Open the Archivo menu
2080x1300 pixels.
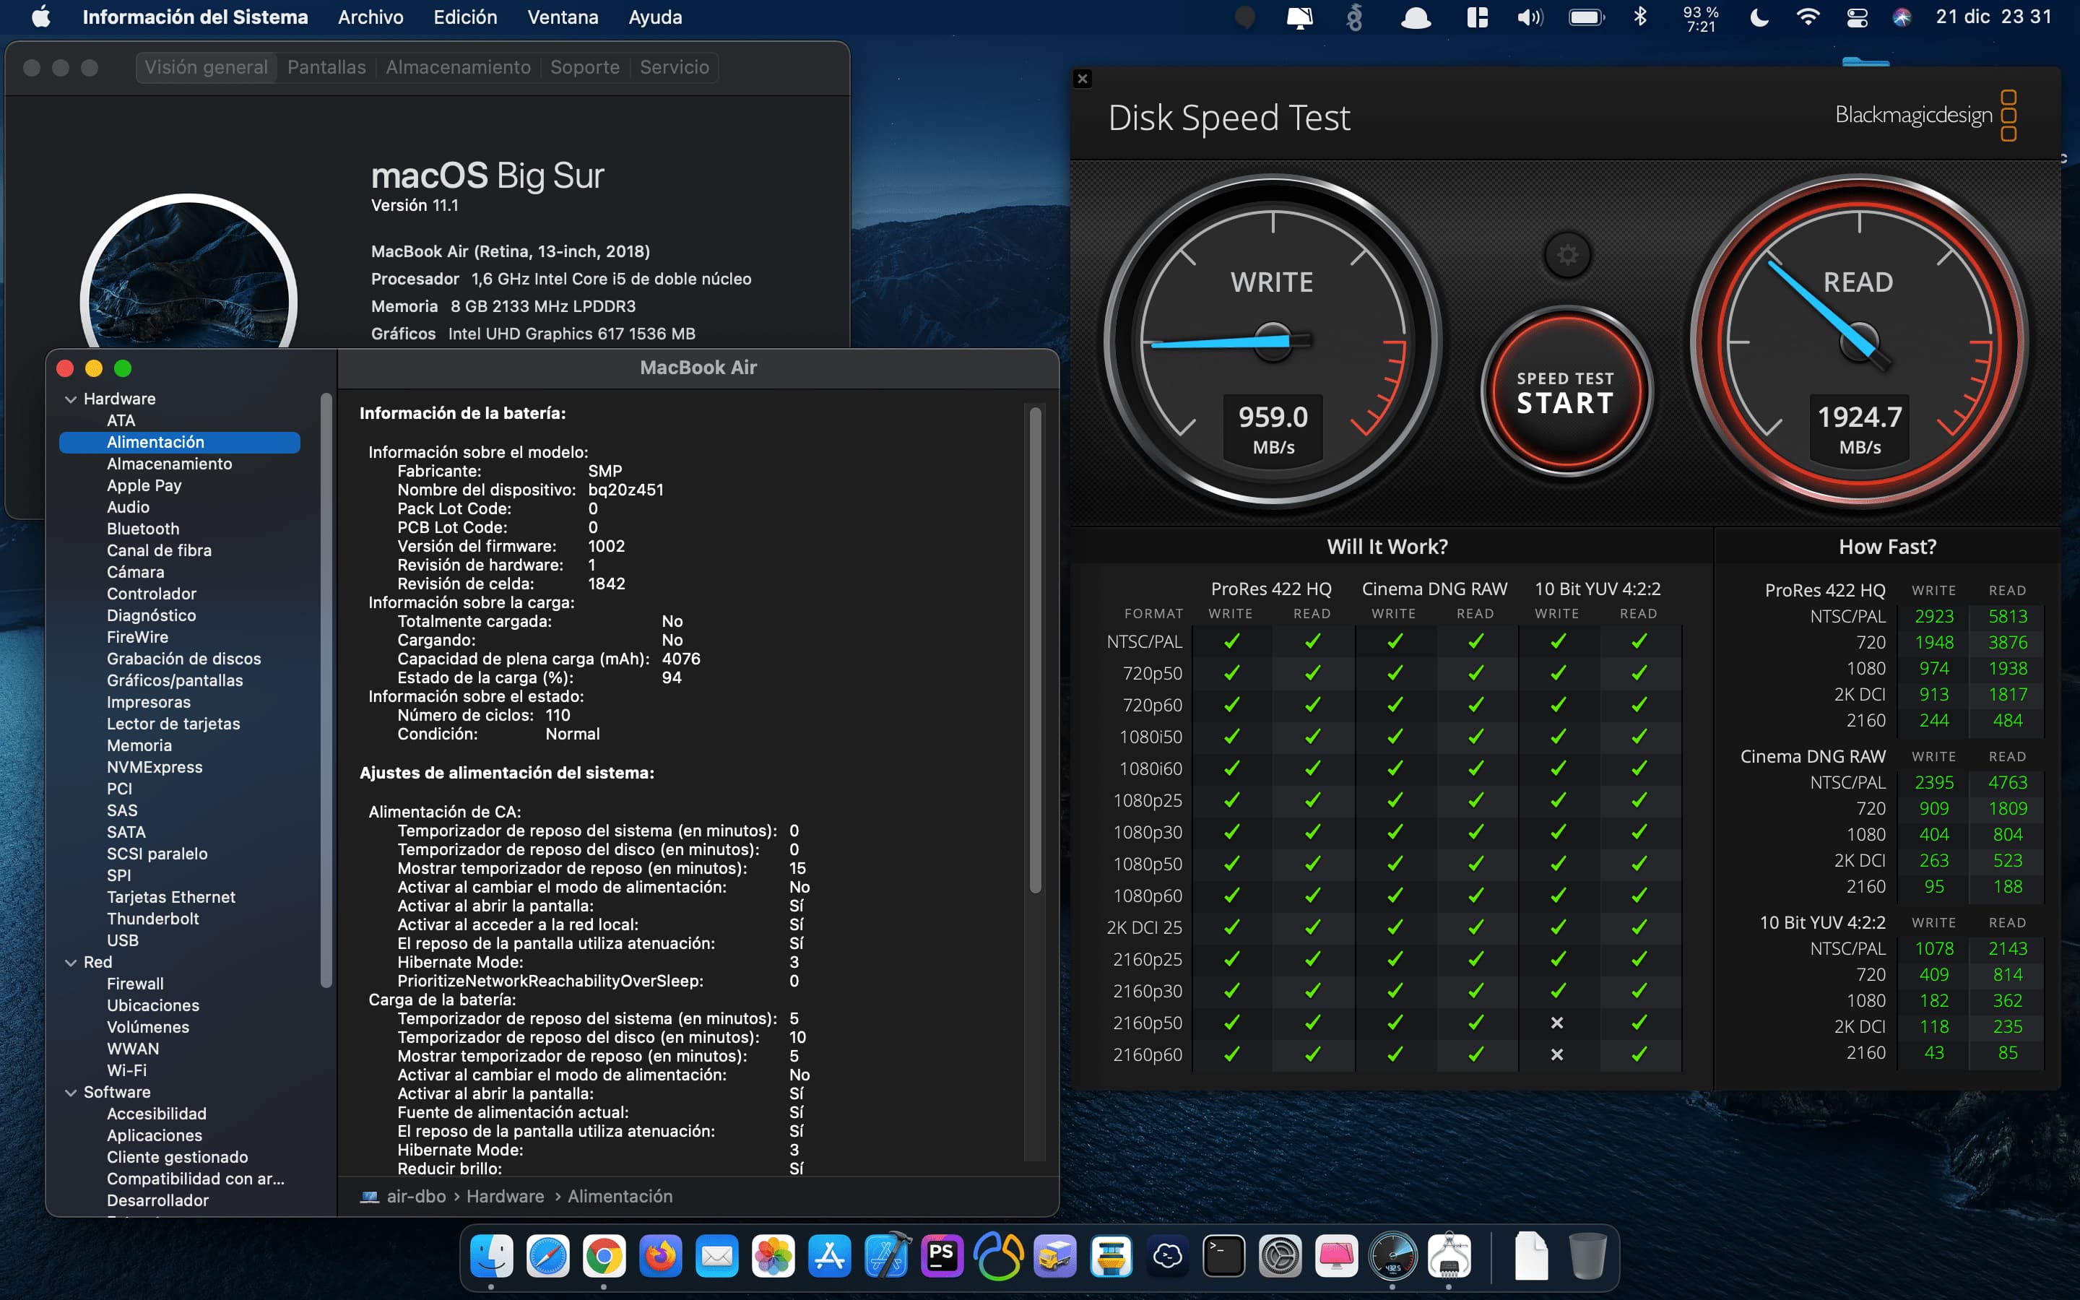(x=370, y=17)
